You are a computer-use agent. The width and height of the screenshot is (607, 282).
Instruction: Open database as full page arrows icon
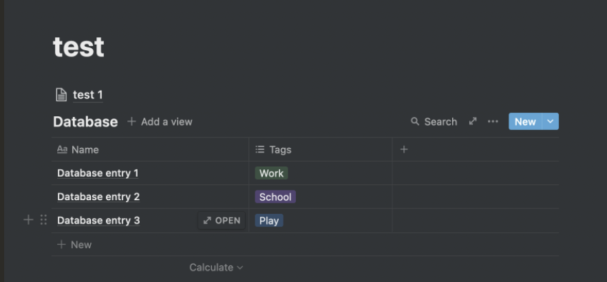click(473, 122)
